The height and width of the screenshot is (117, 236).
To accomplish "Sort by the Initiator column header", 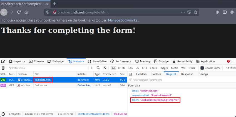I will coord(85,74).
